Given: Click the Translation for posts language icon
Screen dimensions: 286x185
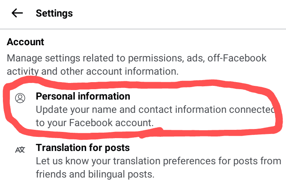Looking at the screenshot, I should (20, 149).
